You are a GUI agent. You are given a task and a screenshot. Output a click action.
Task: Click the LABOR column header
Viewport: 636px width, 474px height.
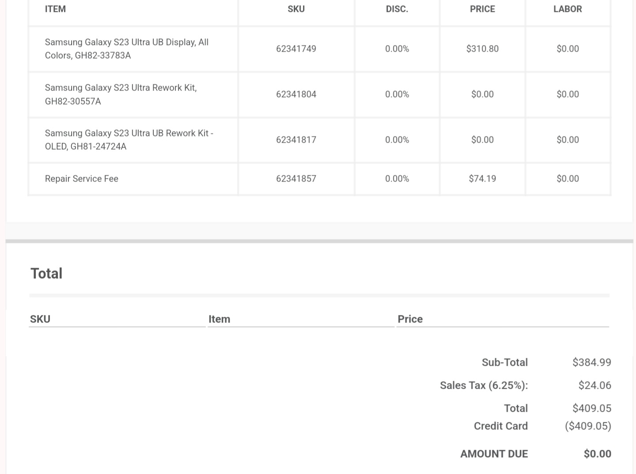click(568, 9)
